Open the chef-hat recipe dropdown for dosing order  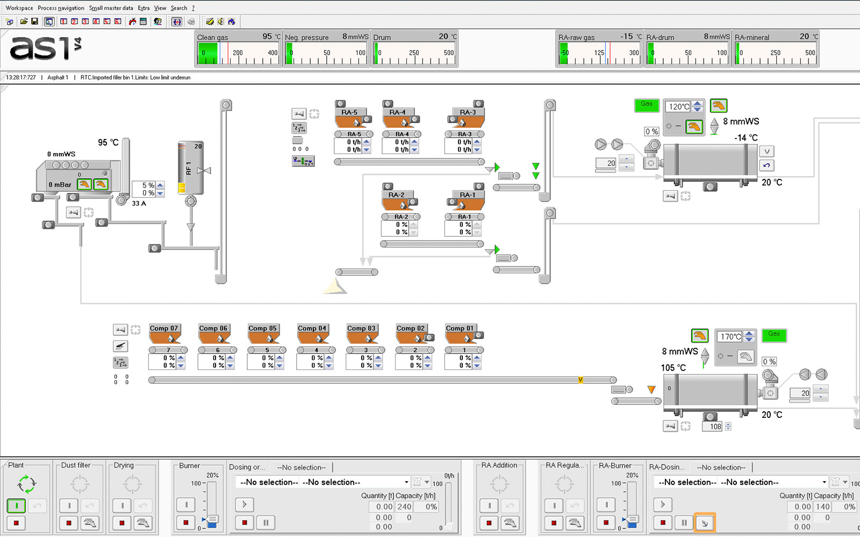click(x=421, y=482)
